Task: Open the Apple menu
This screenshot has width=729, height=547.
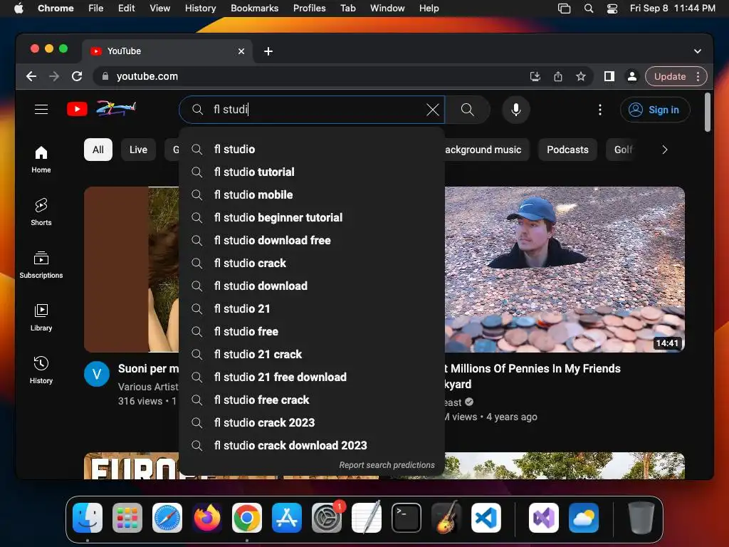Action: coord(19,9)
